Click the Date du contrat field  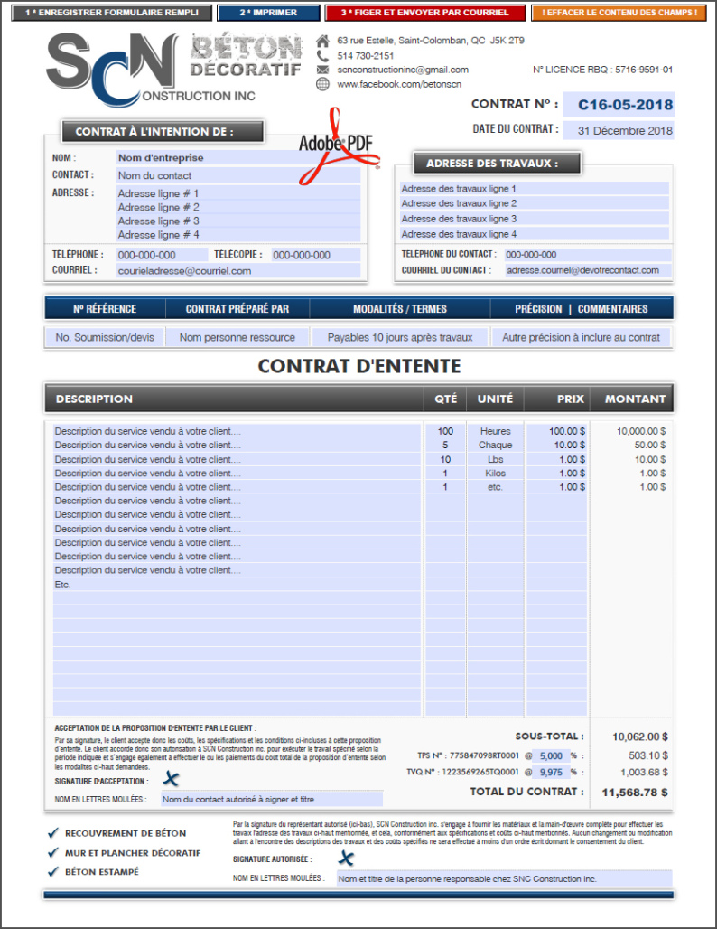[x=619, y=130]
